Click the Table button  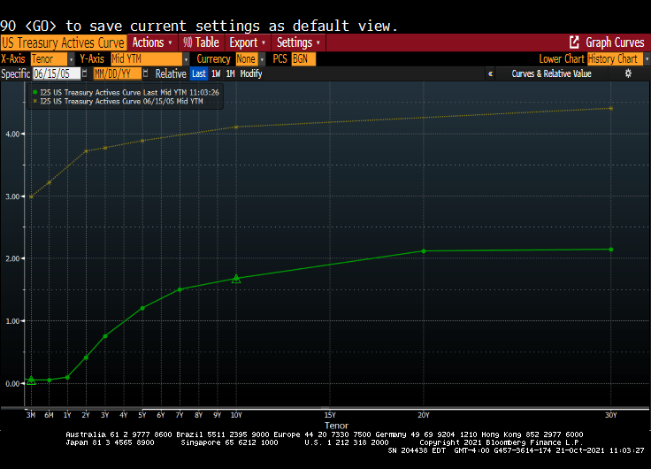click(x=201, y=42)
